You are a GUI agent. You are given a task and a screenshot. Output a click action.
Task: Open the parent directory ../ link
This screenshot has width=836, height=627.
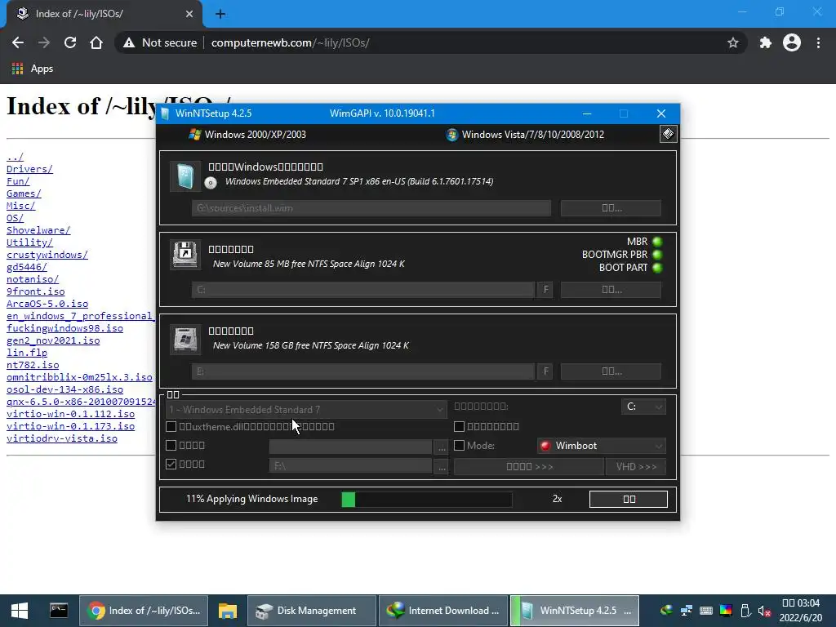coord(15,157)
